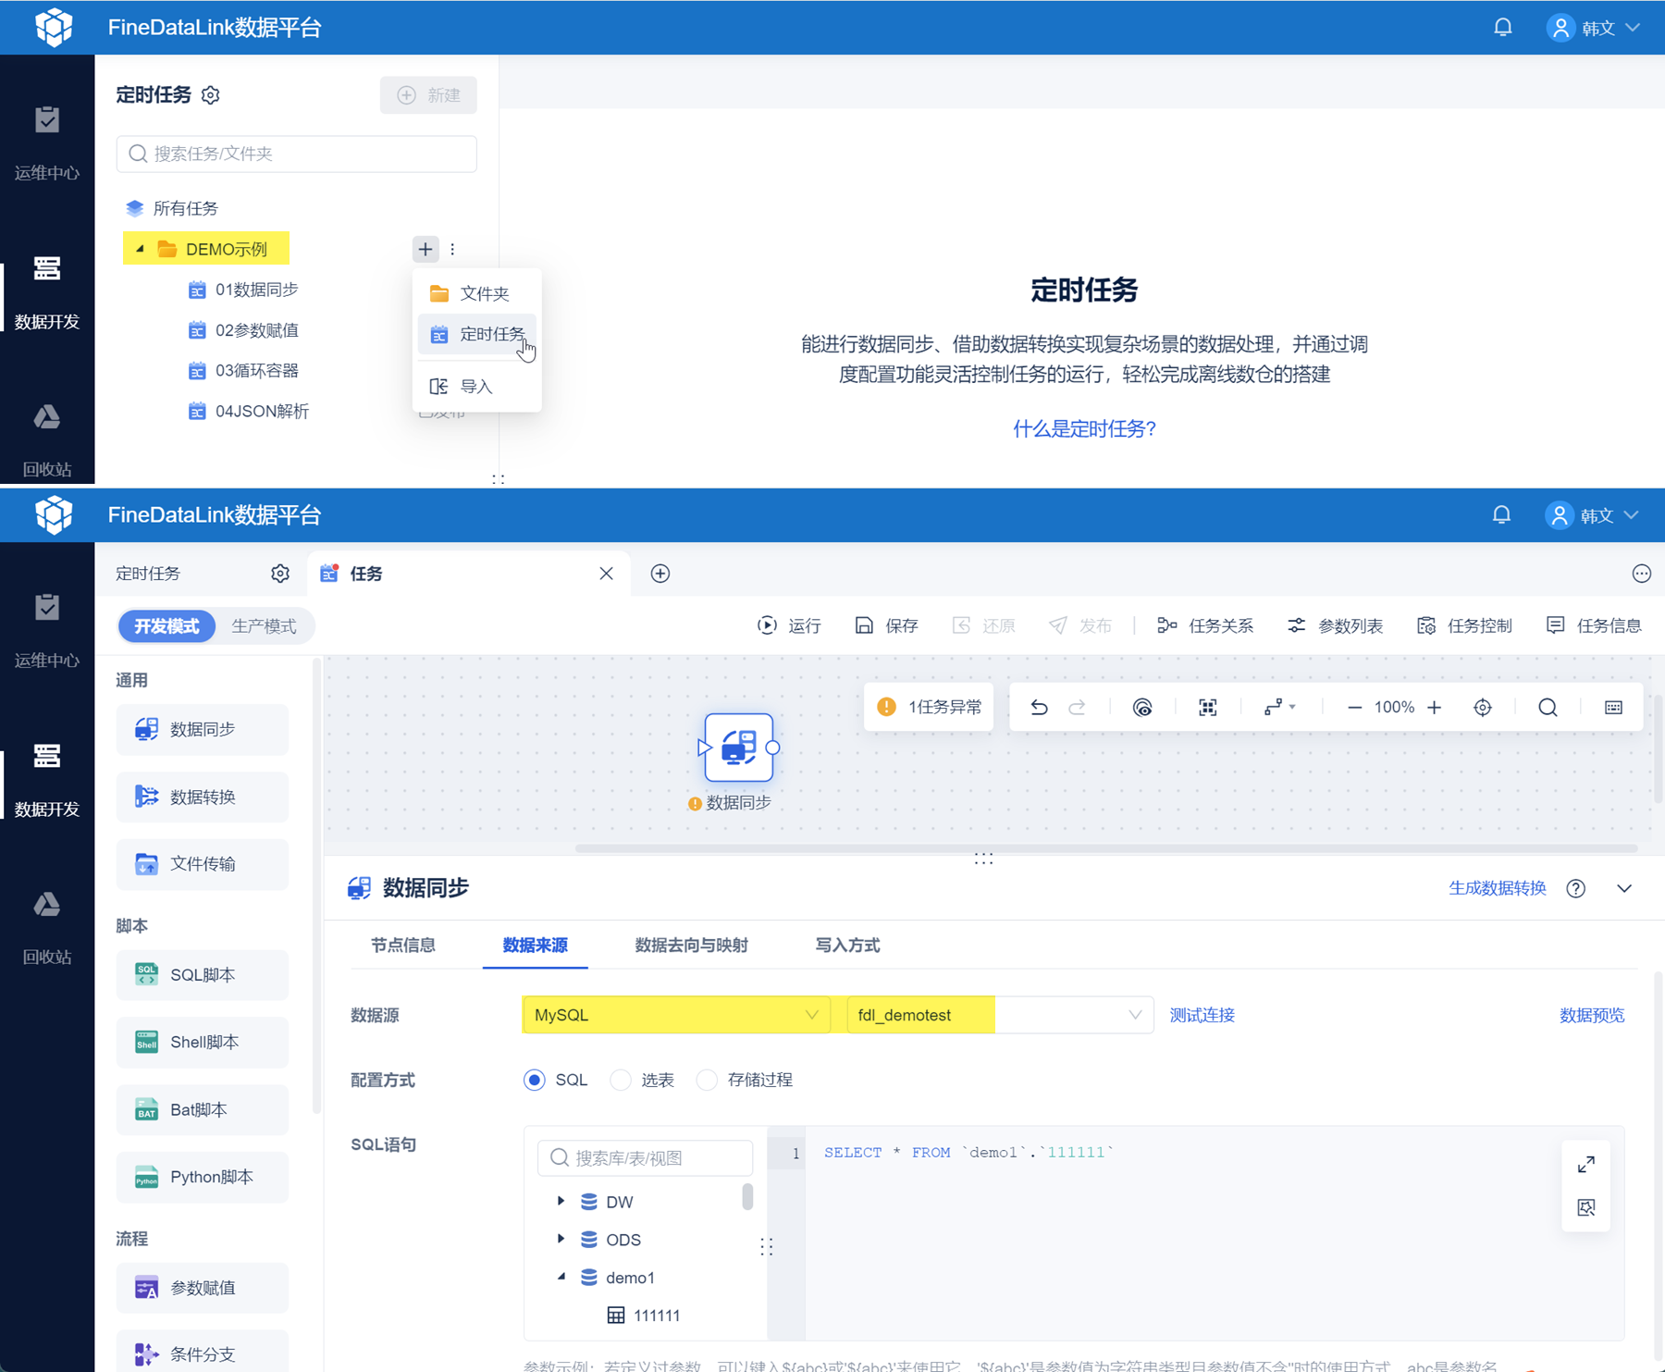This screenshot has height=1372, width=1665.
Task: Click the 保存 button
Action: [x=887, y=626]
